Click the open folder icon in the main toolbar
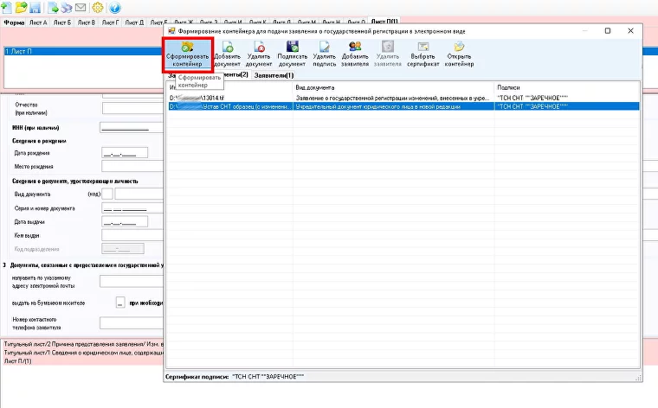The height and width of the screenshot is (408, 658). coord(21,7)
